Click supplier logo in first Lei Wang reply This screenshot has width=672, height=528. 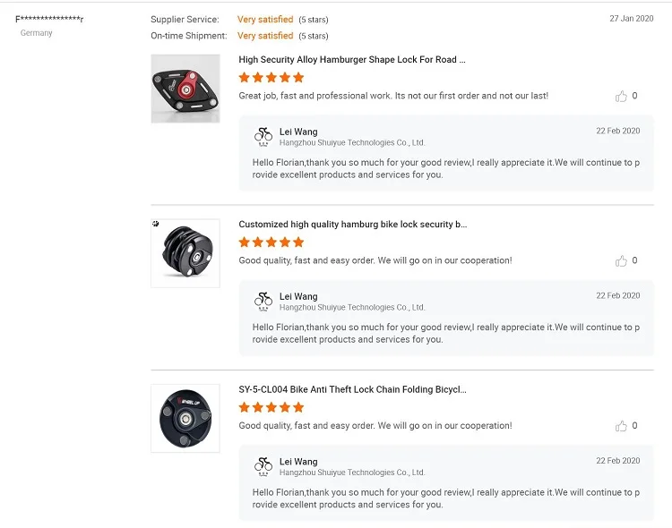263,136
